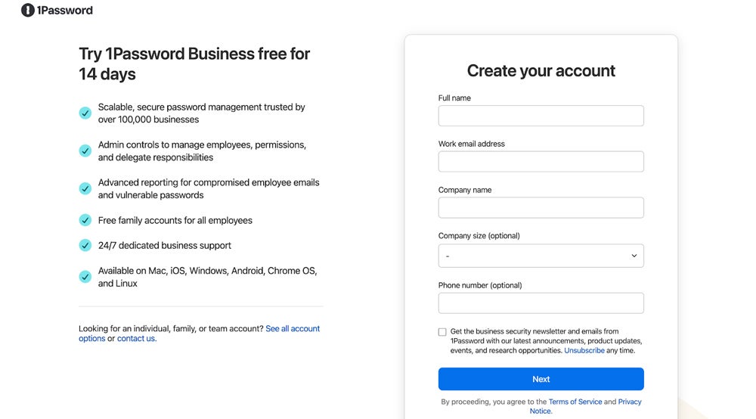Select the Company name input

tap(541, 208)
